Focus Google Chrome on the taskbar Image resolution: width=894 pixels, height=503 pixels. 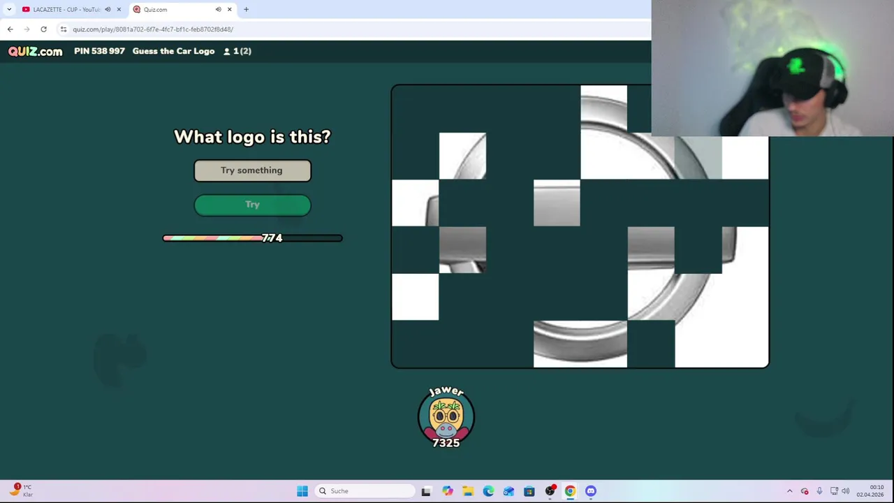[570, 491]
